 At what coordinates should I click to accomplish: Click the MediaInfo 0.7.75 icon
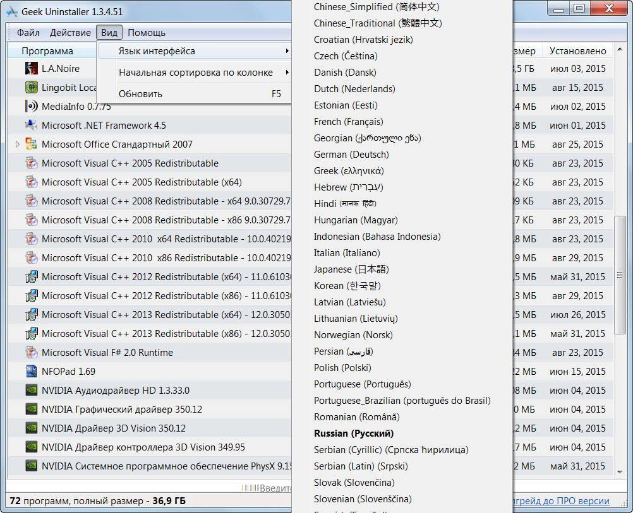[x=32, y=107]
